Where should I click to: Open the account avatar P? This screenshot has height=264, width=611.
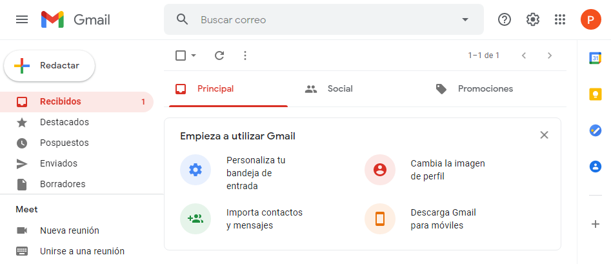[x=591, y=19]
